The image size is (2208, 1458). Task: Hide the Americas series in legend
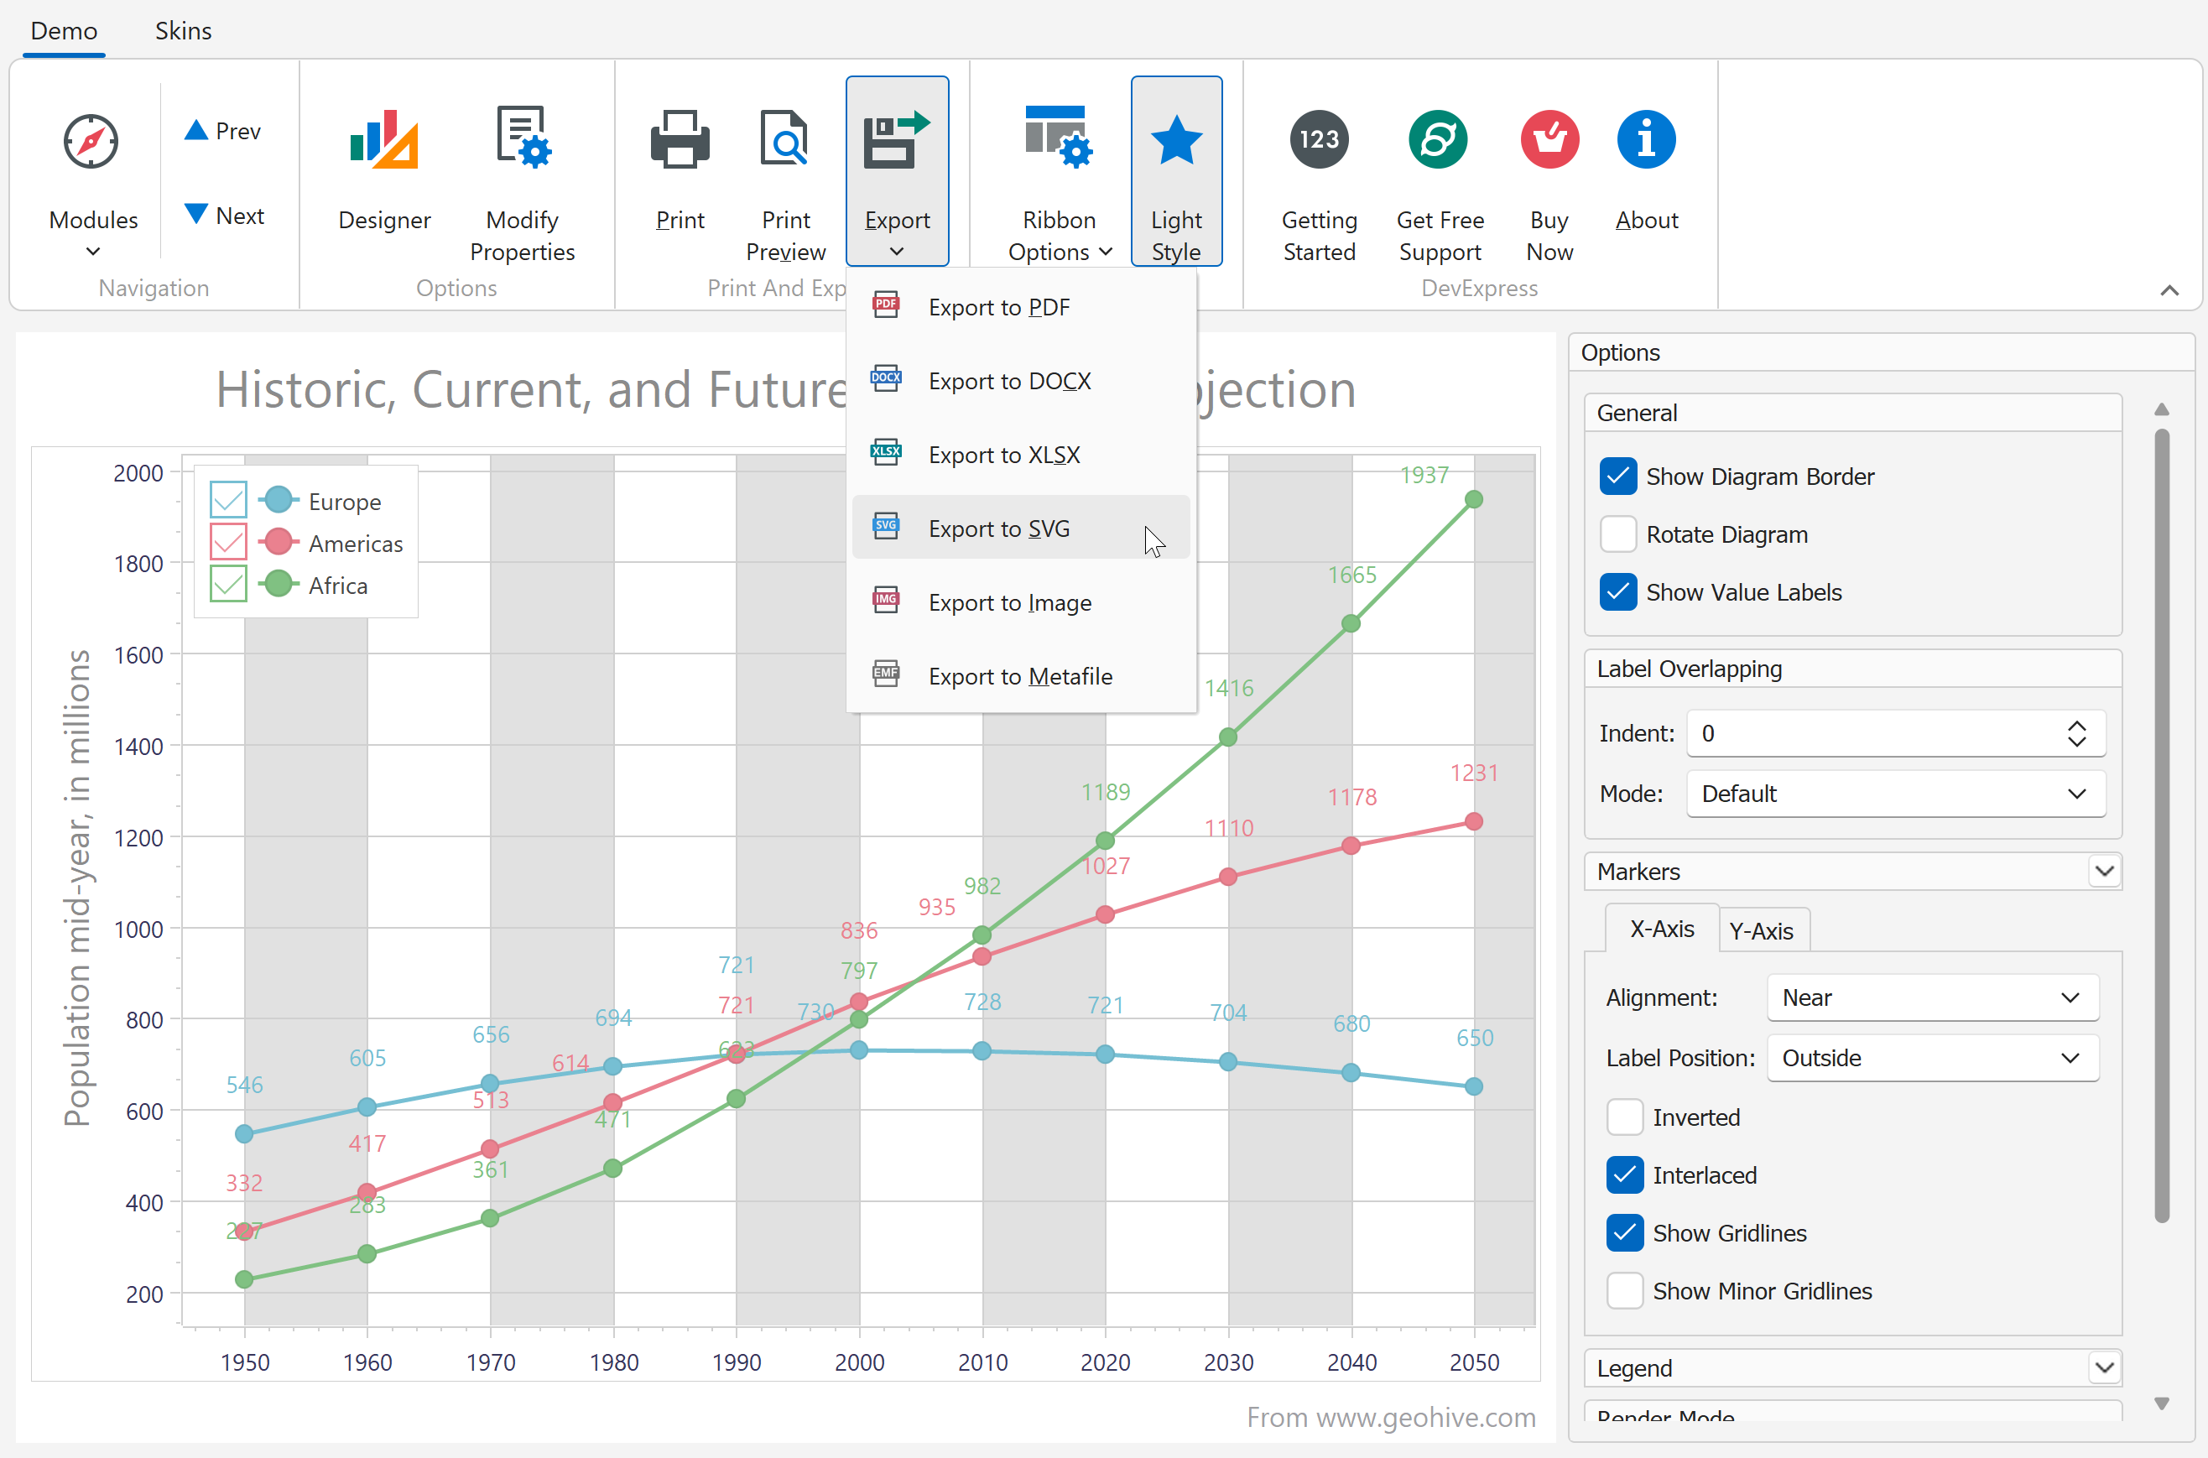coord(228,542)
